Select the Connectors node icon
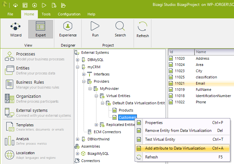Viewport: 234px width, 164px height. pyautogui.click(x=77, y=161)
